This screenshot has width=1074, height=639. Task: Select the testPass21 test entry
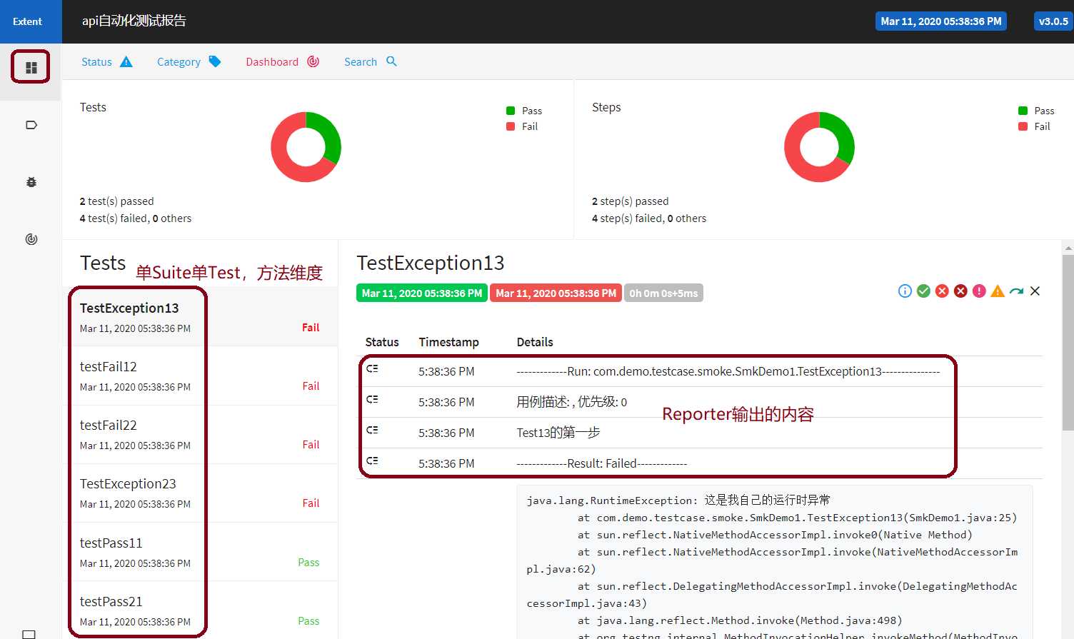click(200, 610)
